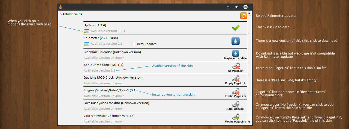Viewport: 349px width, 129px height.
Task: Close the updater window
Action: pos(245,7)
